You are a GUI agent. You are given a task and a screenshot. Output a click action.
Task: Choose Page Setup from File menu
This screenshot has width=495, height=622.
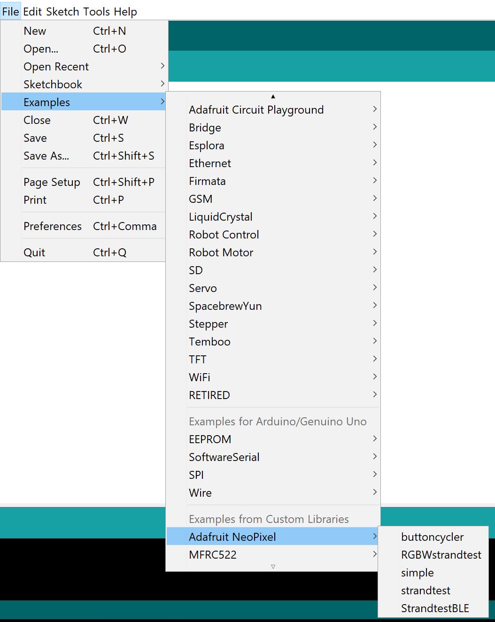point(52,182)
